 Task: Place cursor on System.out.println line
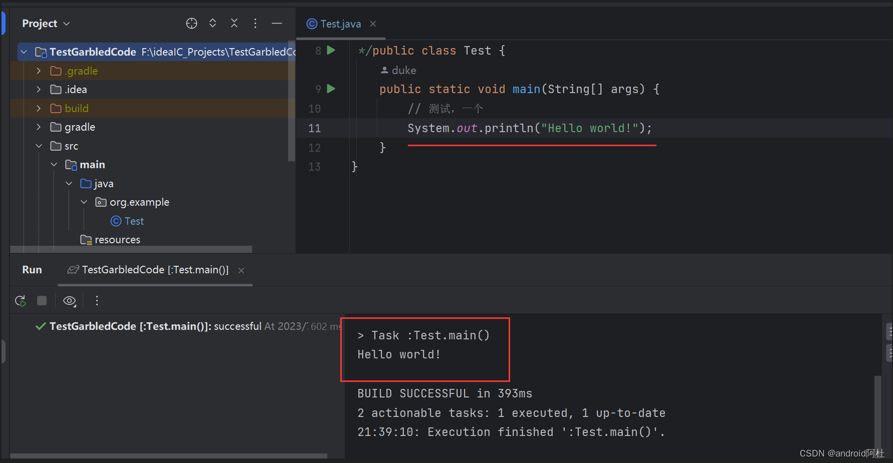530,128
